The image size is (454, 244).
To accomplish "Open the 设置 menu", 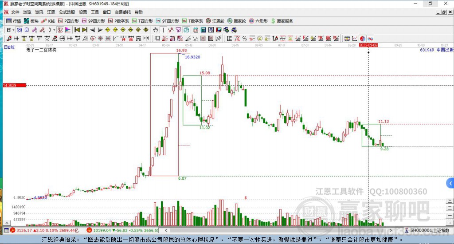I will point(83,12).
